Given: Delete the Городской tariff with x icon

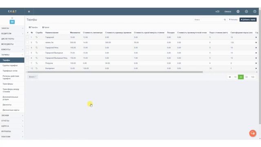Looking at the screenshot, I should click(256, 37).
